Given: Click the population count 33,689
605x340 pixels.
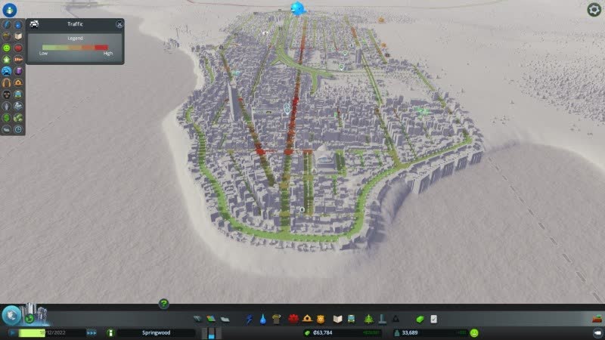Looking at the screenshot, I should click(410, 332).
